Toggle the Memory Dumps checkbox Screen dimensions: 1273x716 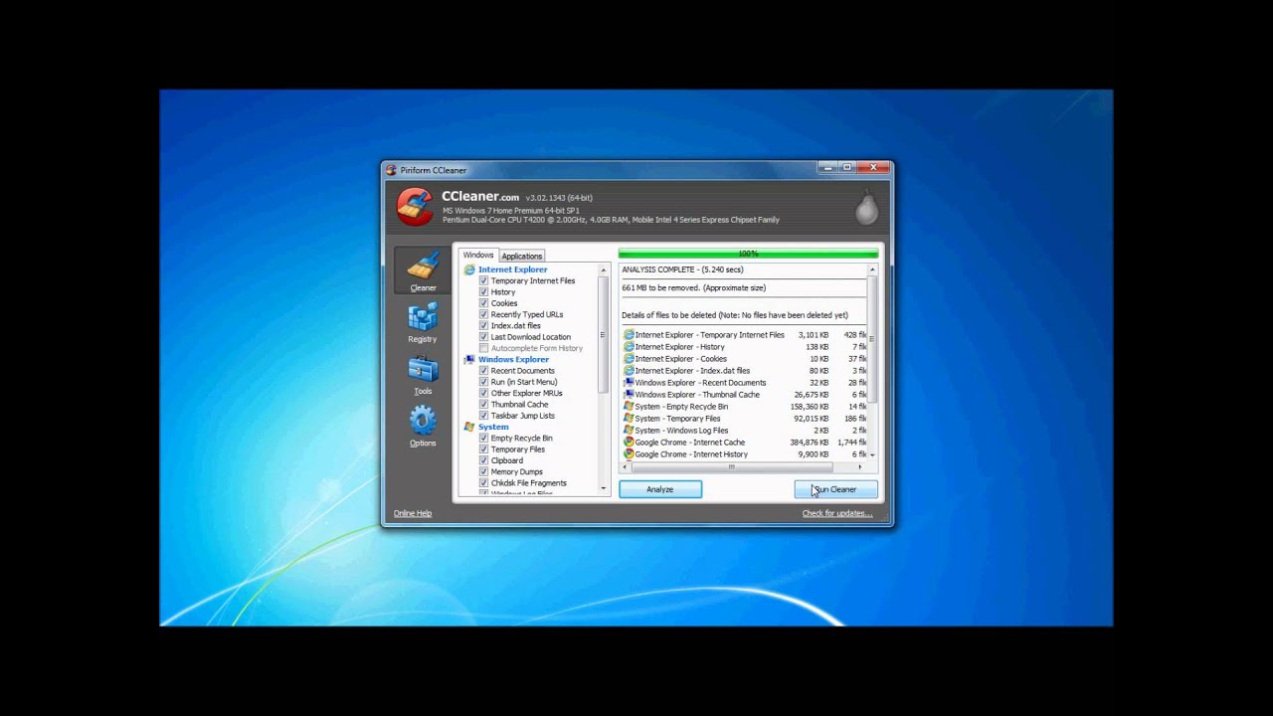484,472
